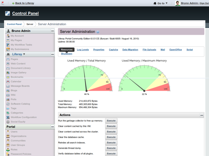Screen dimensions: 209x156
Task: Click the home icon next to Go to
Action: pos(155,3)
